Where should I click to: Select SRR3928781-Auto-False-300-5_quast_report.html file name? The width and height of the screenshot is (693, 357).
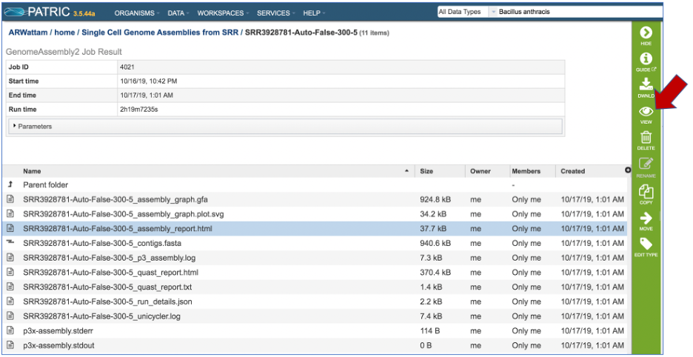110,272
